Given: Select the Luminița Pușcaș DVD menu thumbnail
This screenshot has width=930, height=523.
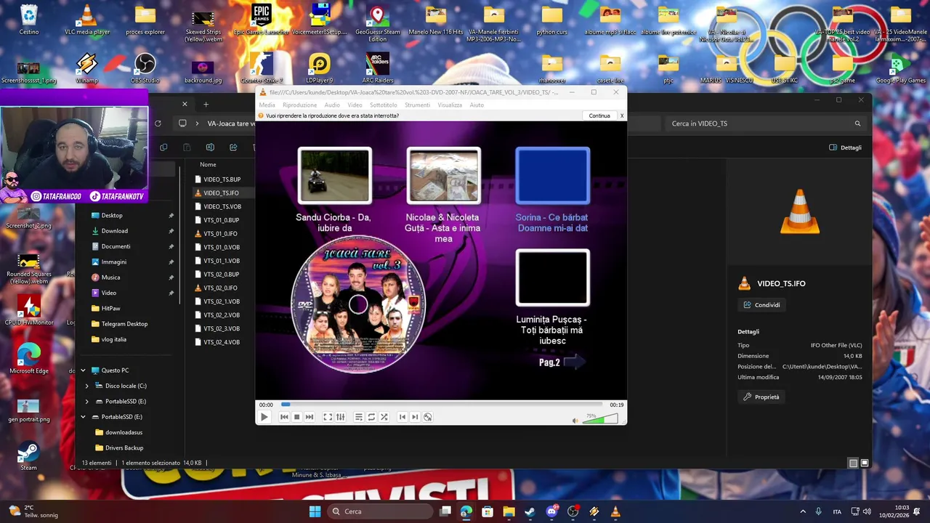Looking at the screenshot, I should [x=552, y=277].
